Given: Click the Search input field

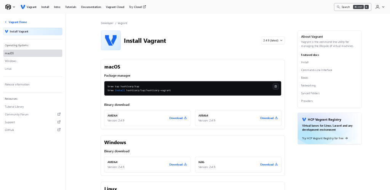Looking at the screenshot, I should (352, 7).
